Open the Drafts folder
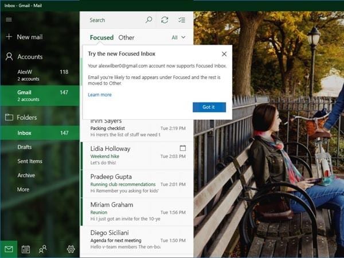 click(x=25, y=147)
